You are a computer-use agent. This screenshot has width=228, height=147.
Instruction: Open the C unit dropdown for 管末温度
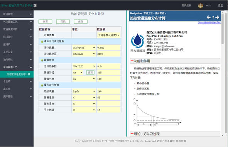tap(84, 104)
